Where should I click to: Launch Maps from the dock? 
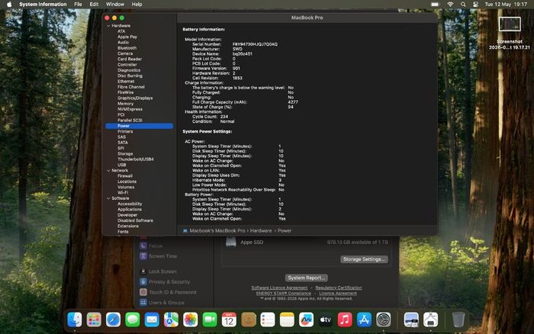171,320
